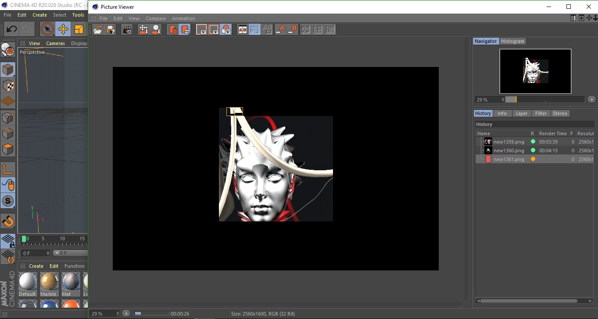The width and height of the screenshot is (598, 319).
Task: Switch to the Layer tab
Action: [x=521, y=113]
